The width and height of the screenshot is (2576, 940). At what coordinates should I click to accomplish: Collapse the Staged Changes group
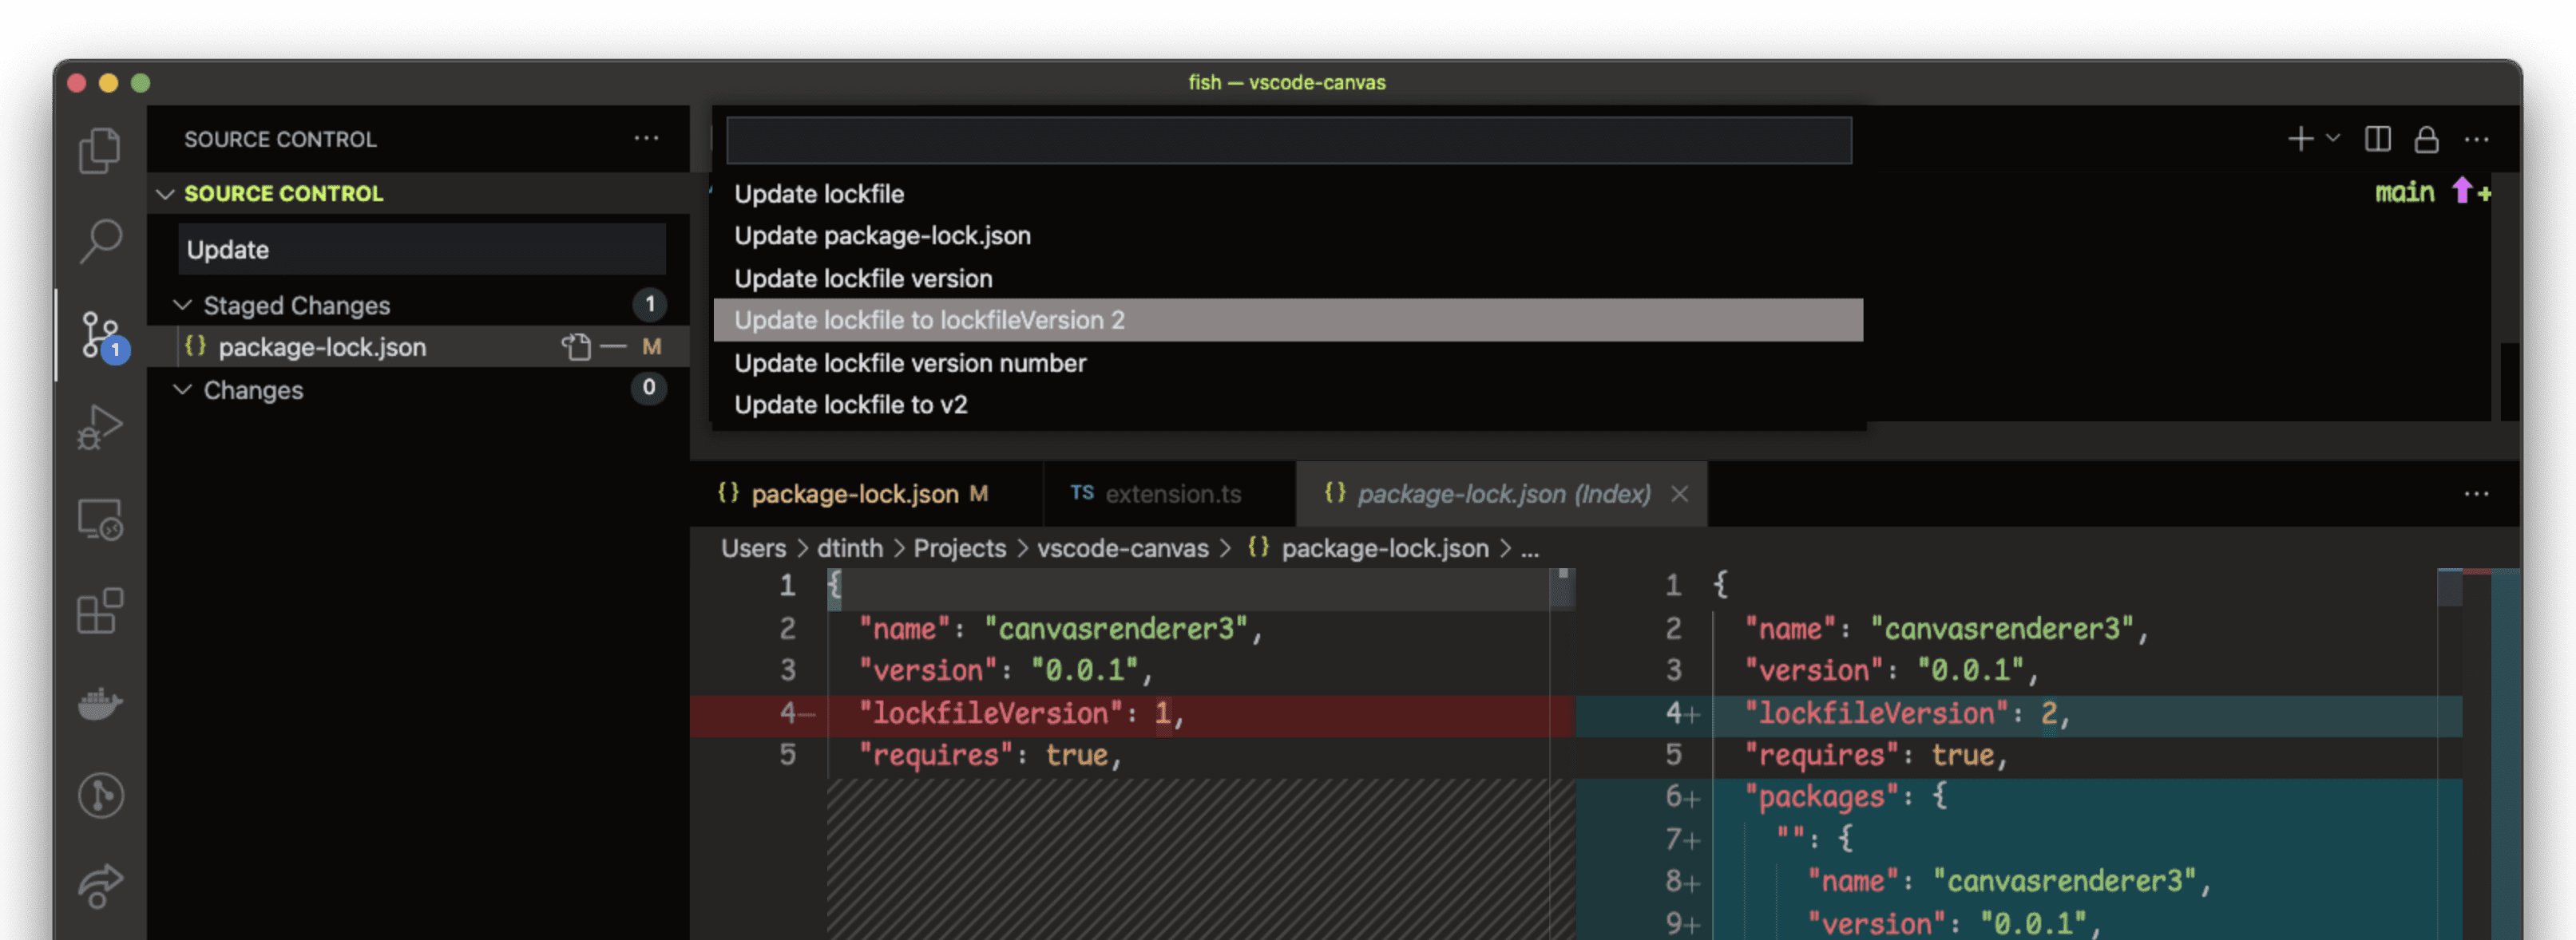tap(183, 305)
